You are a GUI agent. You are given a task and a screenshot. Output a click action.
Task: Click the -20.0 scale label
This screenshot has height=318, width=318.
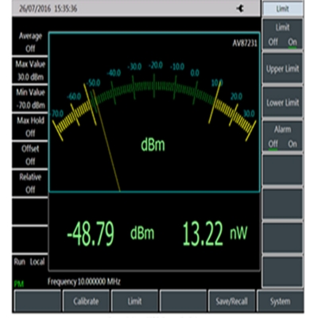pyautogui.click(x=156, y=65)
